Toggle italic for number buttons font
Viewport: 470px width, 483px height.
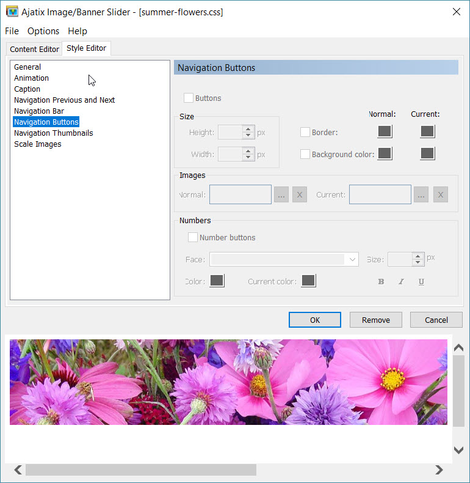pos(401,281)
